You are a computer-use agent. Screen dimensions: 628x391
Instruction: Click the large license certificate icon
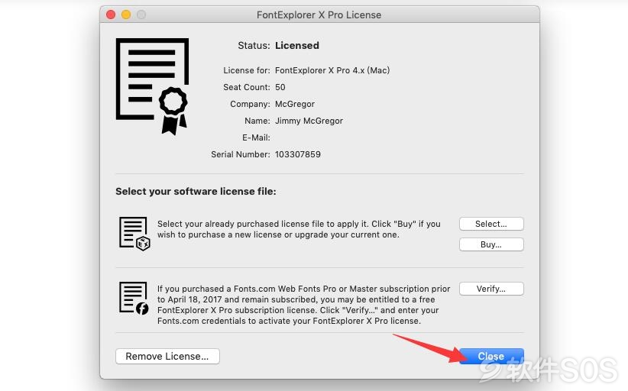tap(152, 86)
